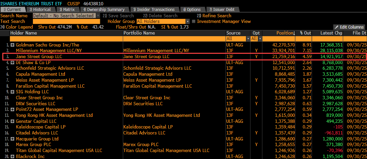Image resolution: width=367 pixels, height=159 pixels.
Task: Open the Holder Group All Holders dropdown
Action: (x=187, y=21)
